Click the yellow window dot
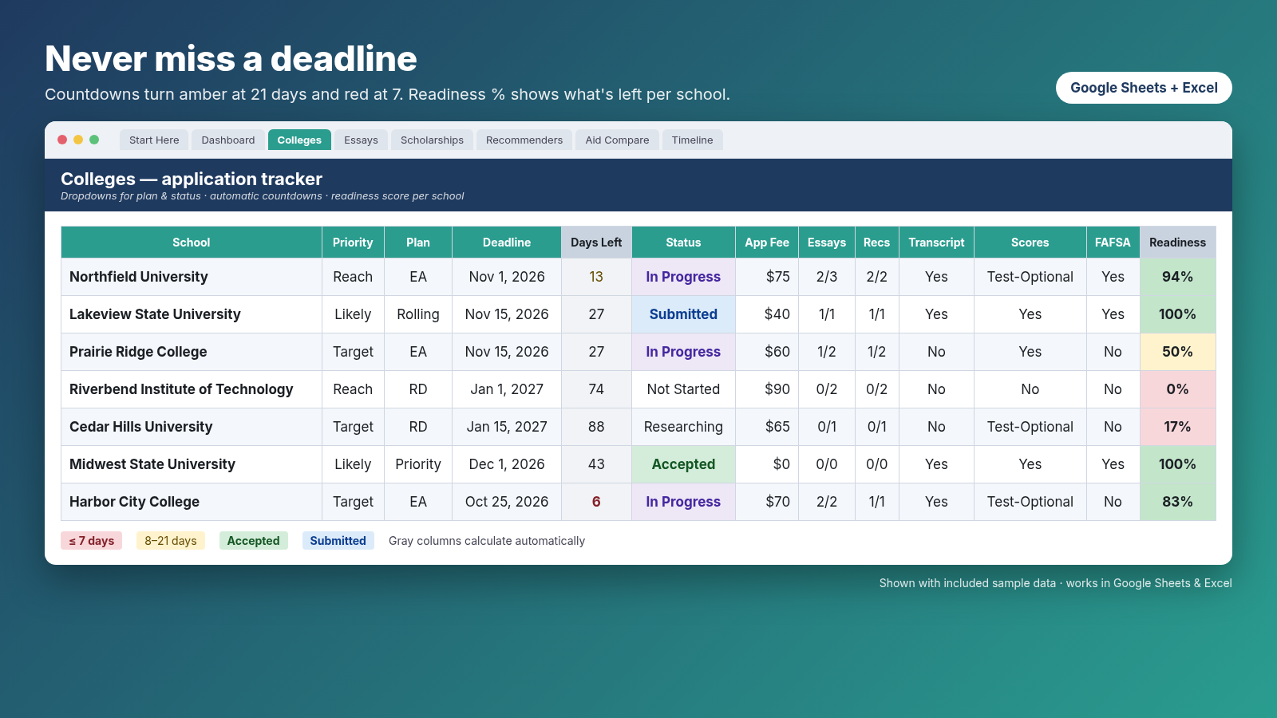1277x718 pixels. tap(78, 140)
